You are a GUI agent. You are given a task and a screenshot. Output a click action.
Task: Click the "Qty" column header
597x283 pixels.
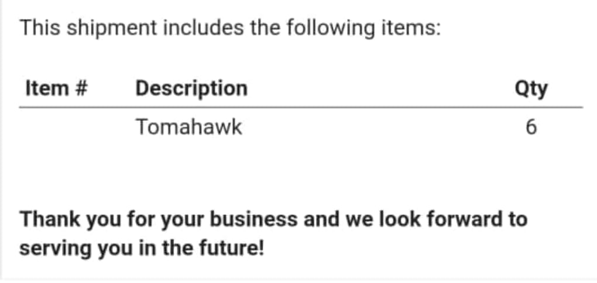(531, 89)
